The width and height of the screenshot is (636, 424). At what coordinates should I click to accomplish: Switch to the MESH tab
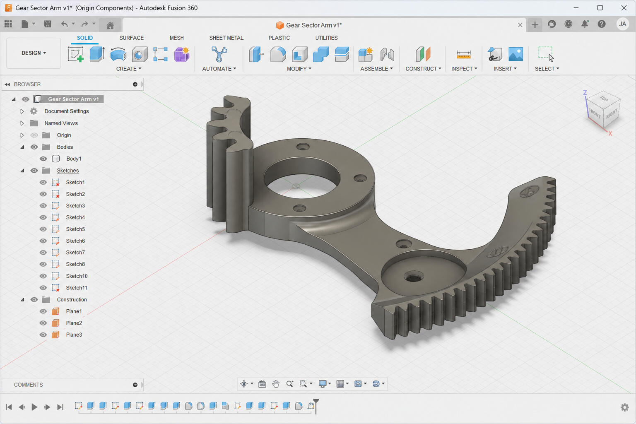point(177,38)
